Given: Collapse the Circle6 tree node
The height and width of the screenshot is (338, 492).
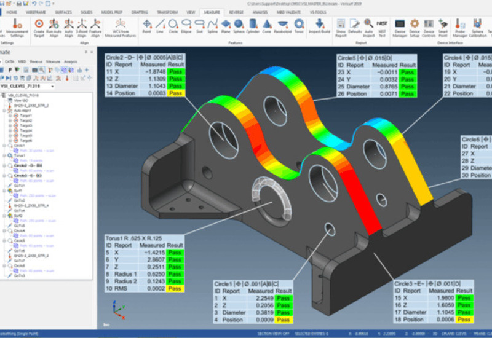Looking at the screenshot, I should click(4, 266).
